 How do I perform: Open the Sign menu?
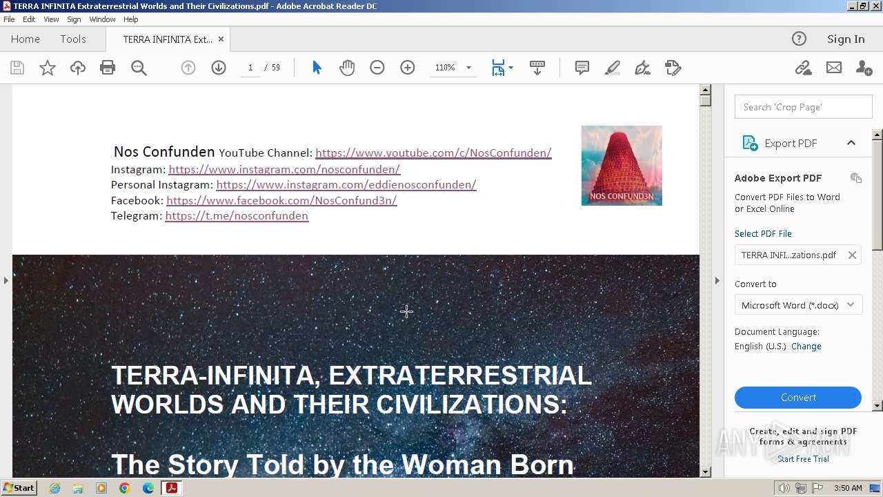tap(74, 19)
